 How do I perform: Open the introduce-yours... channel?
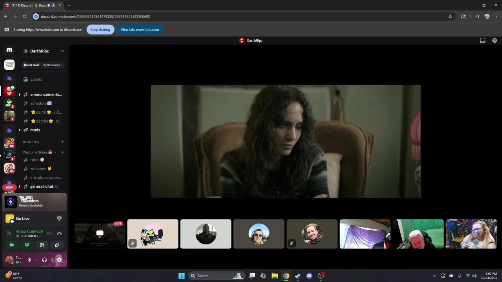pyautogui.click(x=44, y=177)
